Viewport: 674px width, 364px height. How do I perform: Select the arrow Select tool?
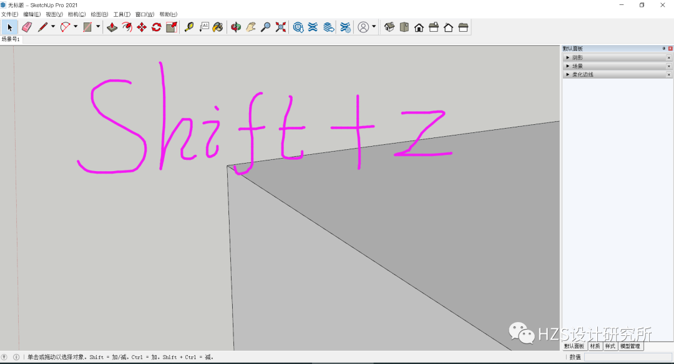[9, 27]
